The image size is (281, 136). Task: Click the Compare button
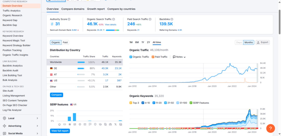(56, 95)
